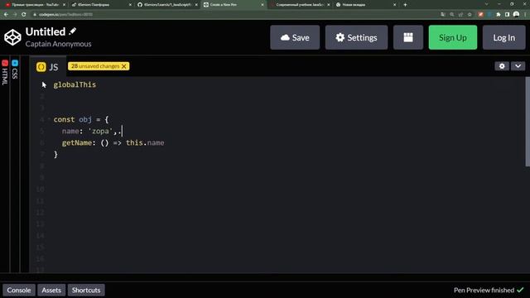This screenshot has width=530, height=298.
Task: Open pen Settings
Action: pyautogui.click(x=356, y=37)
